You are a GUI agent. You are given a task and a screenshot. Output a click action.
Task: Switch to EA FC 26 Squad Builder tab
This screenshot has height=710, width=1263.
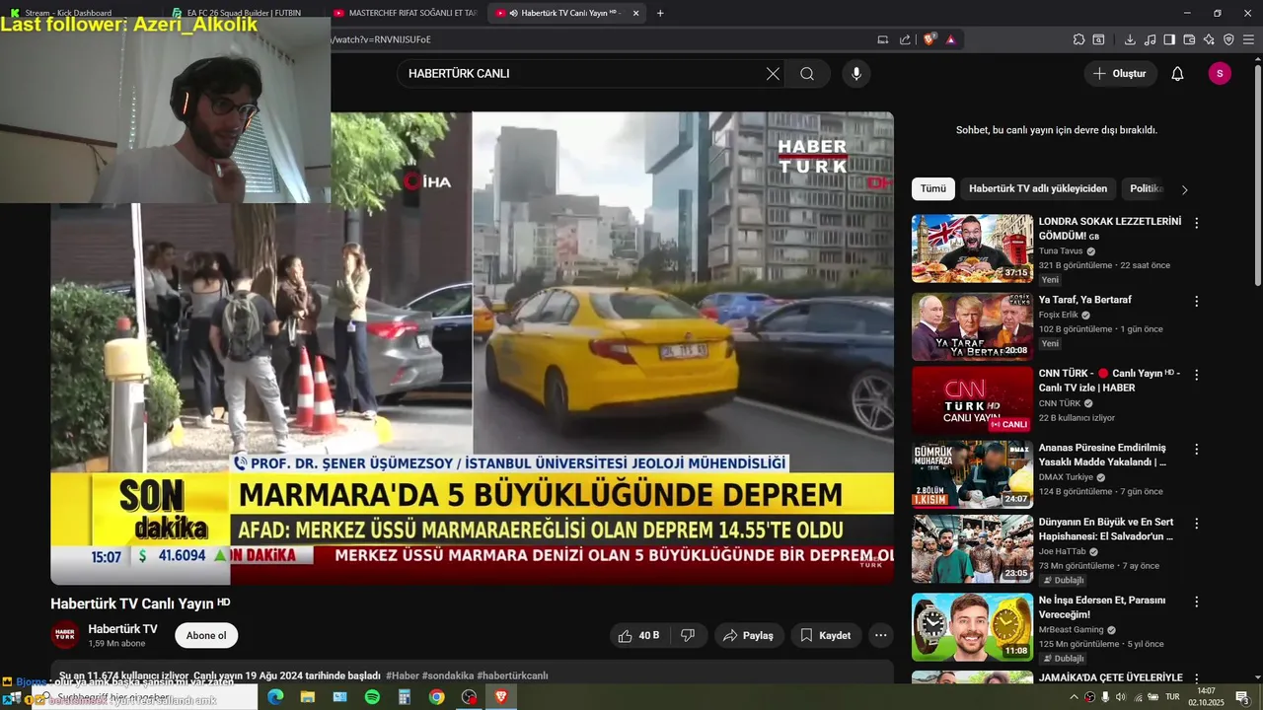point(244,13)
